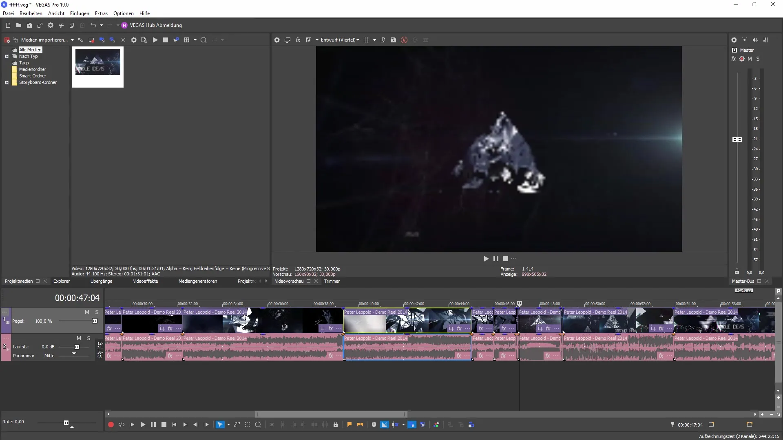Select Medienordner in media tree
This screenshot has width=783, height=440.
pos(33,69)
